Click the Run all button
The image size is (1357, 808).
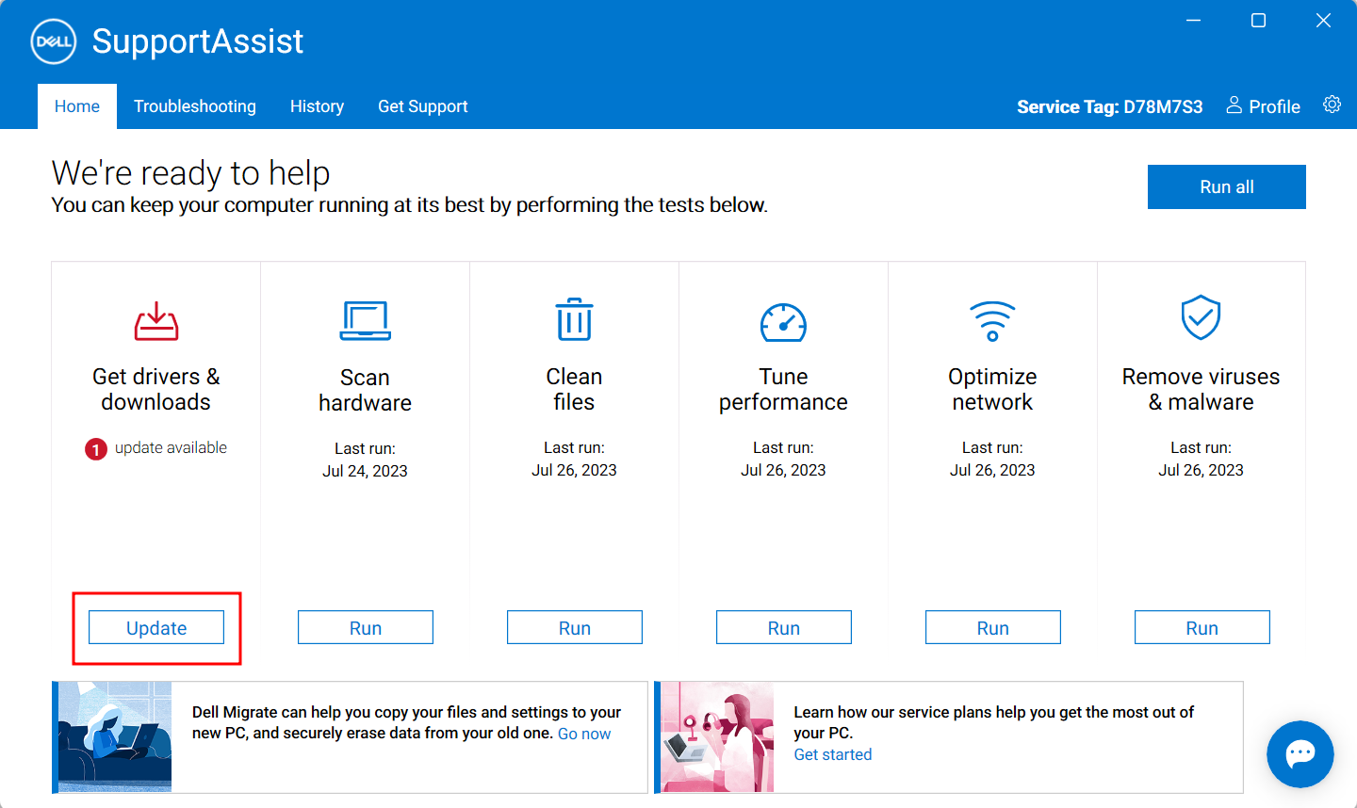[1227, 186]
